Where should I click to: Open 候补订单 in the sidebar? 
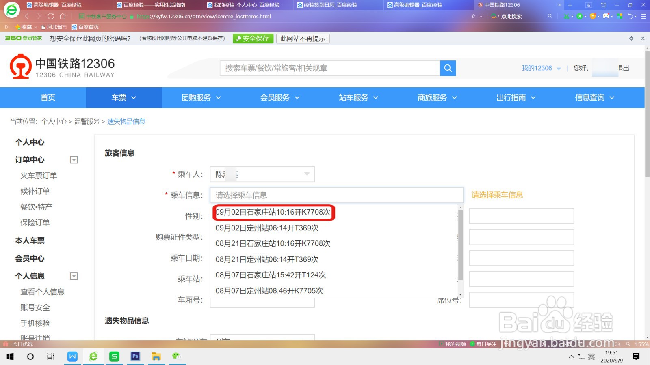click(x=35, y=191)
